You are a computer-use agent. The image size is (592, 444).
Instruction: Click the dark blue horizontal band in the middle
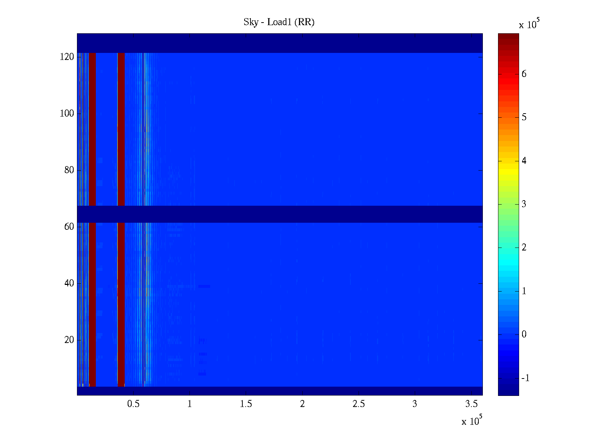pos(280,214)
